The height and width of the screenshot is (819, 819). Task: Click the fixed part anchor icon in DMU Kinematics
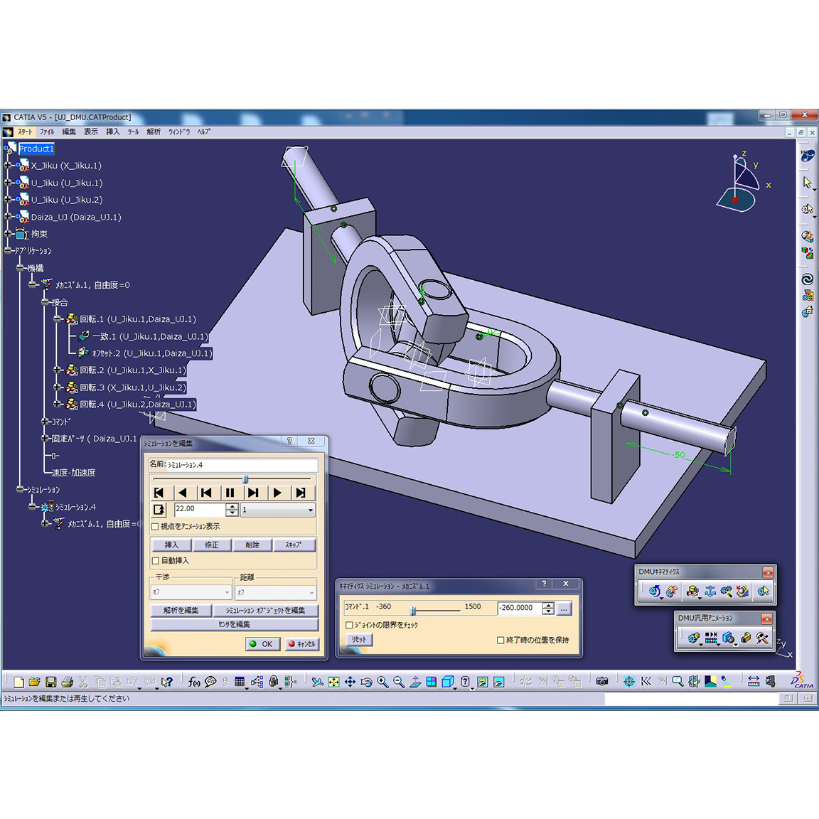coord(710,591)
